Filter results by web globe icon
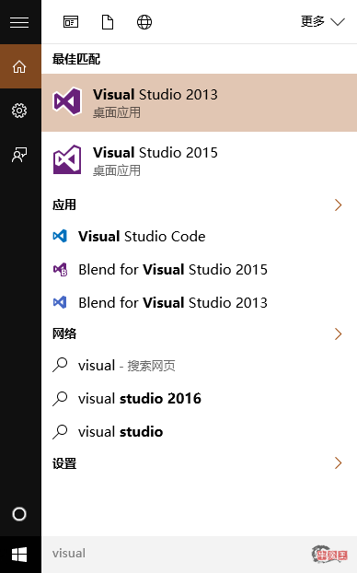The image size is (357, 573). click(144, 22)
